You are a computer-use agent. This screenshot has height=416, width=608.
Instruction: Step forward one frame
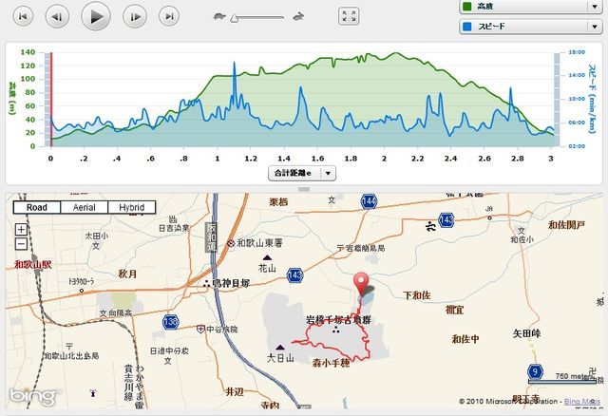[135, 16]
